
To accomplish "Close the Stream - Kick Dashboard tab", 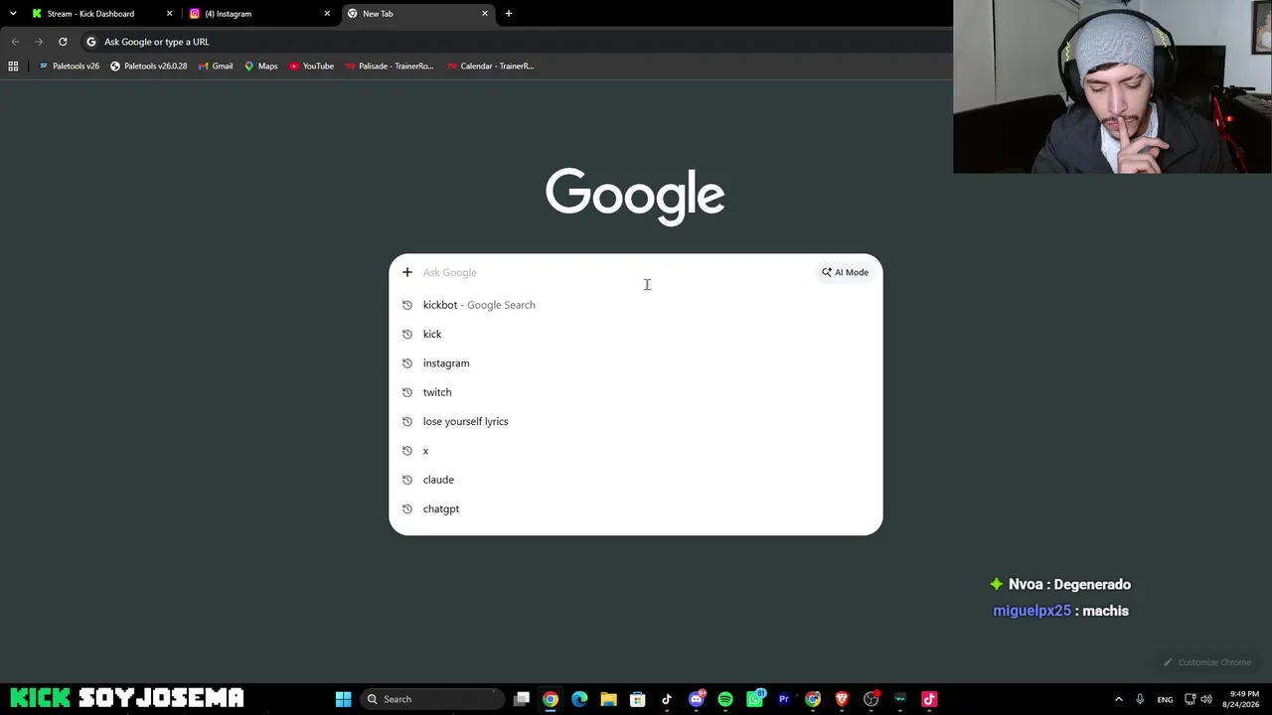I will [169, 14].
